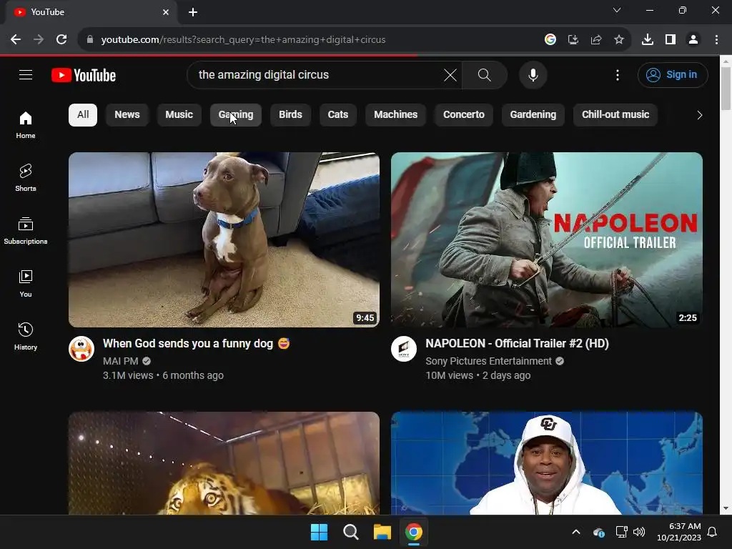Viewport: 732px width, 549px height.
Task: Reload the current page
Action: click(61, 40)
